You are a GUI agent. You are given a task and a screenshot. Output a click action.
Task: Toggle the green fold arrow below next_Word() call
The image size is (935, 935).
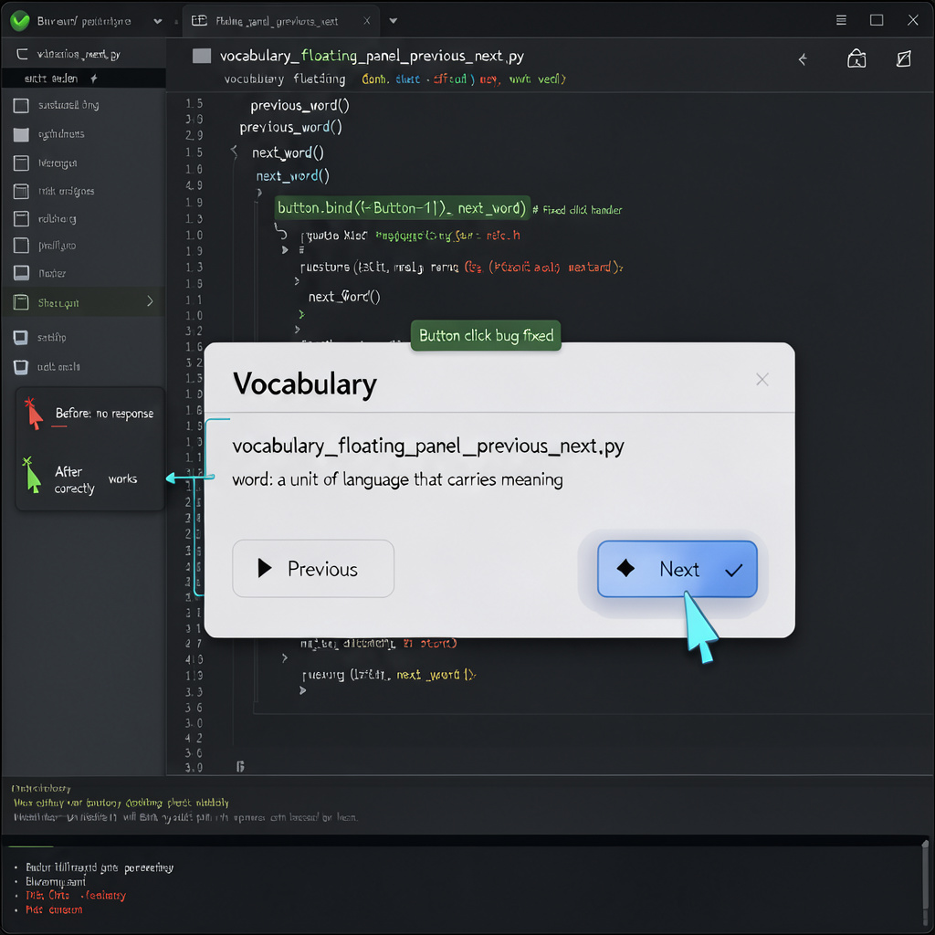pos(301,314)
